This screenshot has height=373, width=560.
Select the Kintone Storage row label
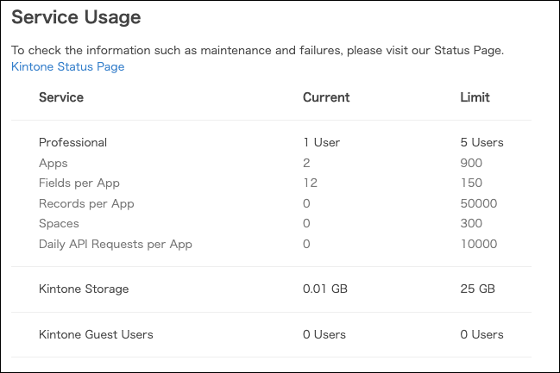coord(84,289)
